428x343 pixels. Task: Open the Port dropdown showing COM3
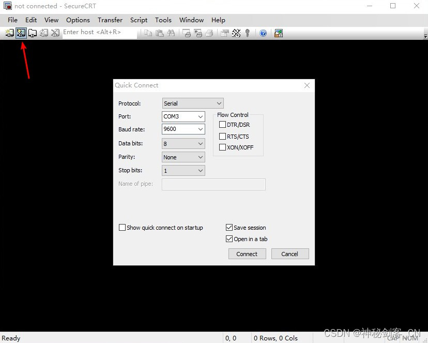click(184, 116)
